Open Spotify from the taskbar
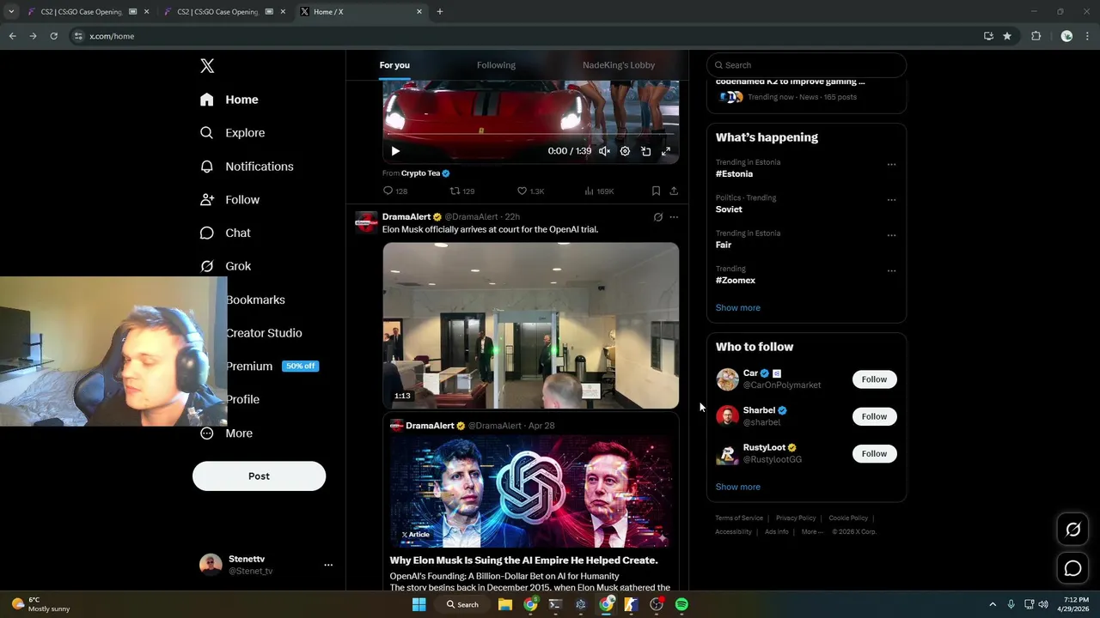Viewport: 1100px width, 618px height. click(681, 604)
